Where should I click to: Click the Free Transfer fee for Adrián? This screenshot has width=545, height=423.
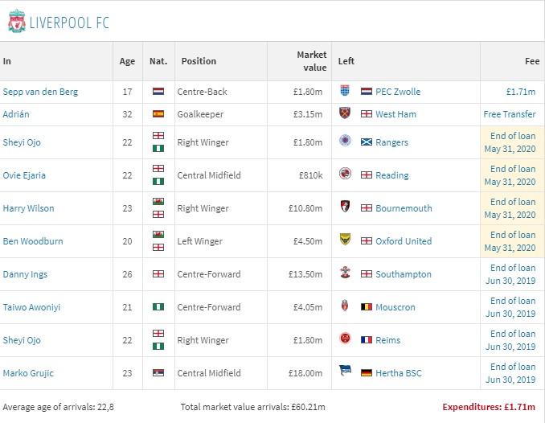pyautogui.click(x=509, y=114)
